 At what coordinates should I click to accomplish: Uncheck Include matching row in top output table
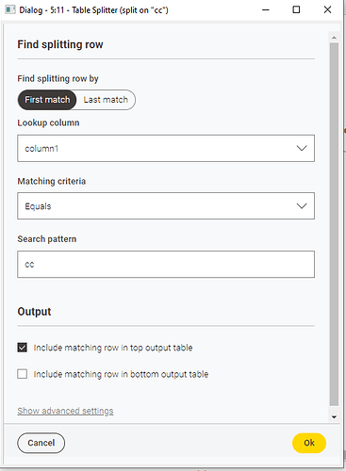23,348
